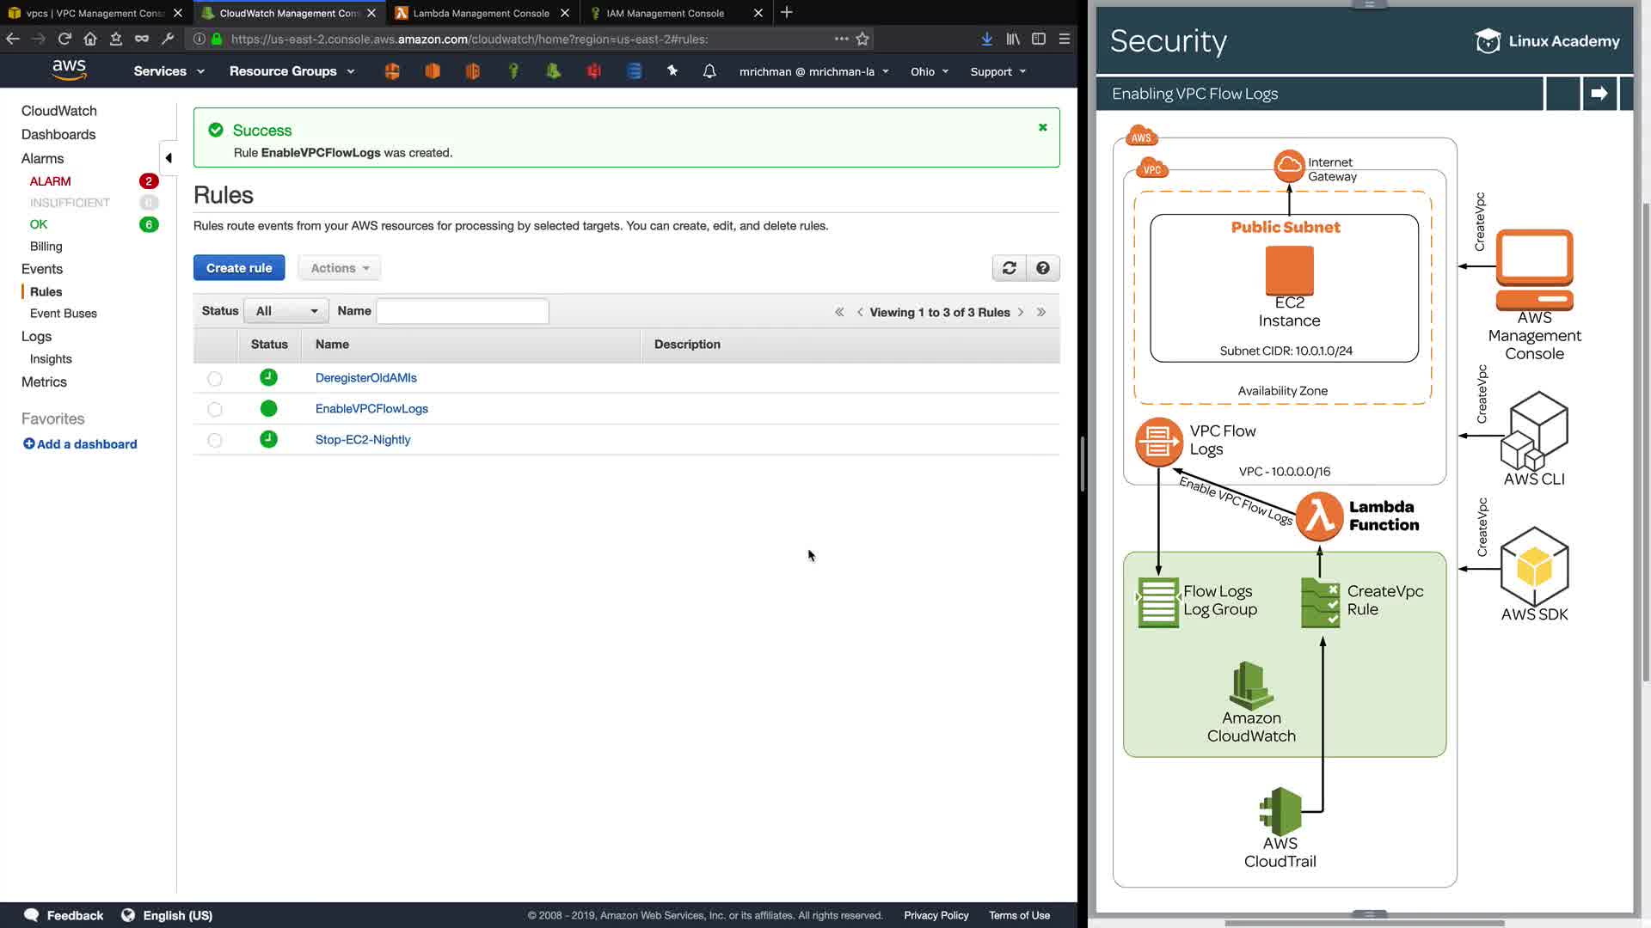Click next slide arrow in Linux Academy panel
The width and height of the screenshot is (1651, 928).
1599,94
